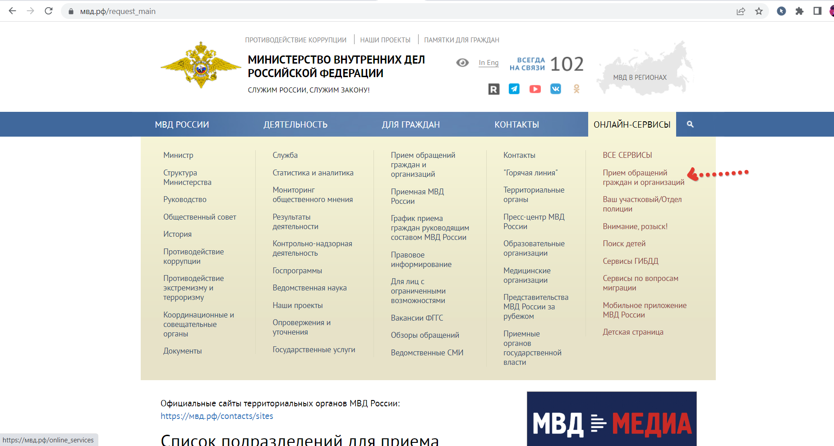Click the search magnifier in the navigation bar
The image size is (834, 446).
coord(690,124)
